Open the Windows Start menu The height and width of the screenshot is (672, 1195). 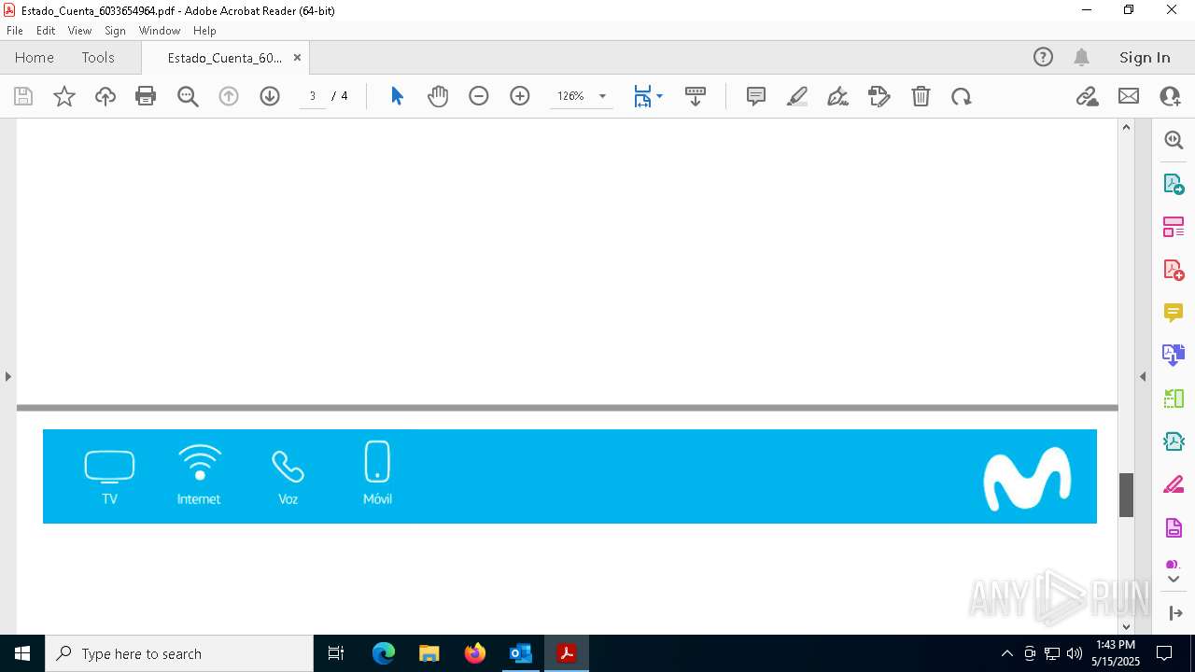click(x=22, y=653)
